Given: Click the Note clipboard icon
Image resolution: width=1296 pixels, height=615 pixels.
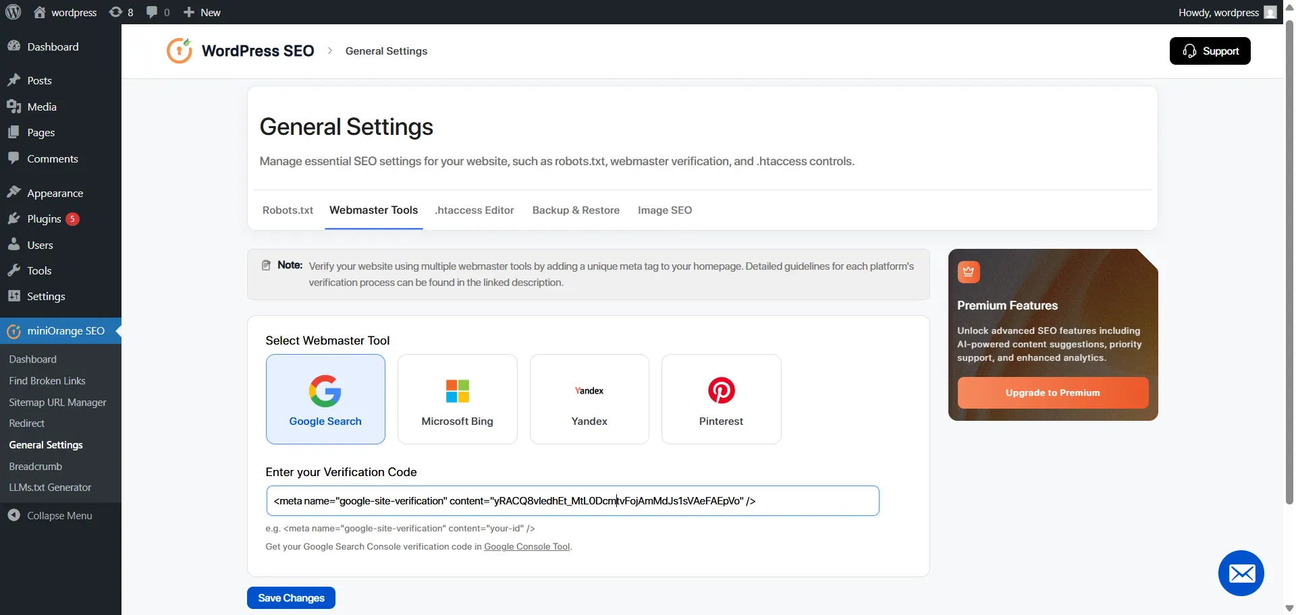Looking at the screenshot, I should (x=266, y=266).
